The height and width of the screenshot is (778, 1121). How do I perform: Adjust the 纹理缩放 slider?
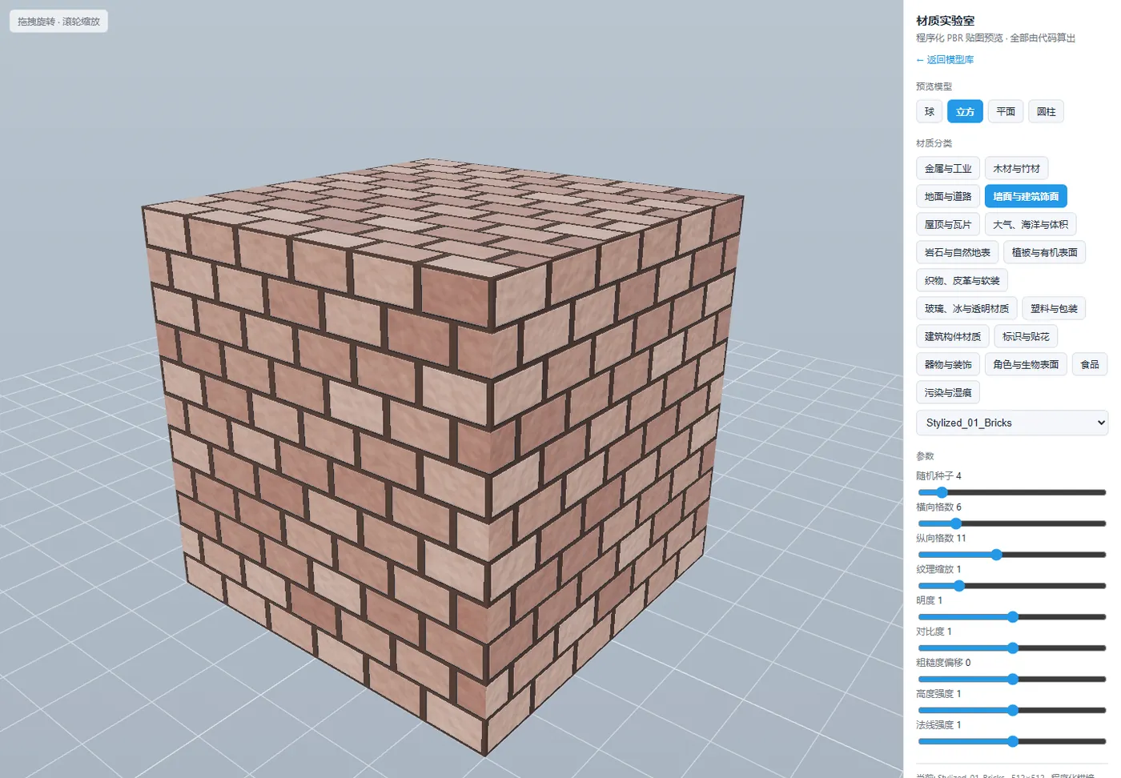click(1012, 586)
